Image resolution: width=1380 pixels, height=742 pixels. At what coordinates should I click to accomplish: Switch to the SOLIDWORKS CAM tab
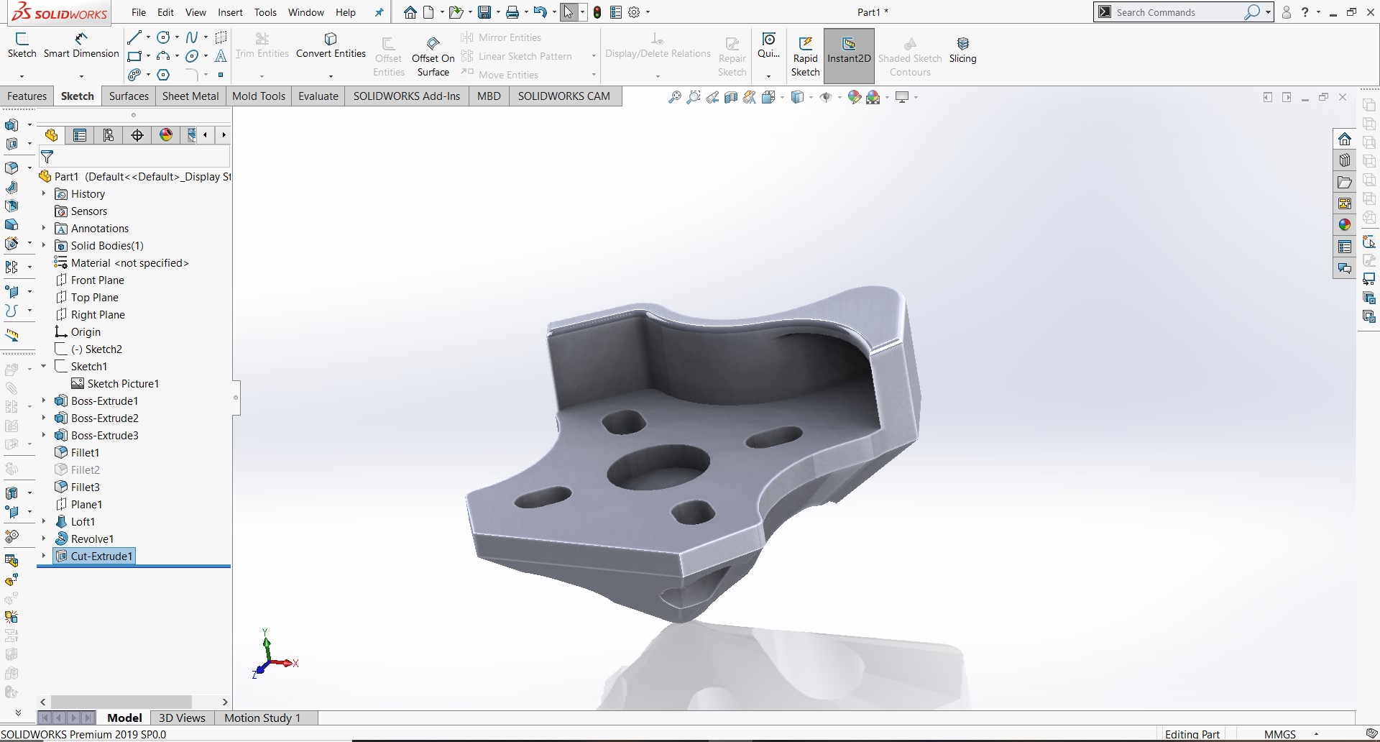tap(564, 96)
